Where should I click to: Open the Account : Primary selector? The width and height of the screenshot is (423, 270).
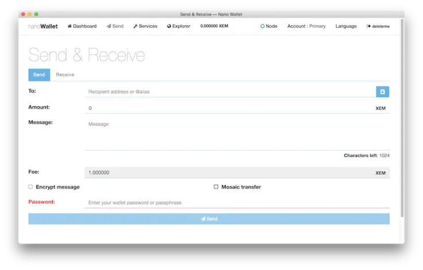[x=306, y=26]
